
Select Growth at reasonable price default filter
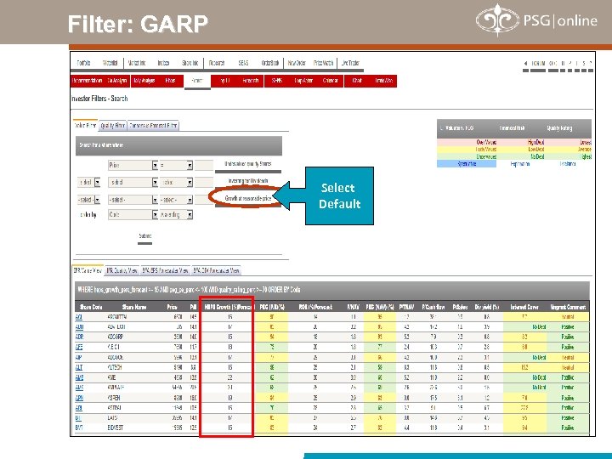[x=248, y=198]
